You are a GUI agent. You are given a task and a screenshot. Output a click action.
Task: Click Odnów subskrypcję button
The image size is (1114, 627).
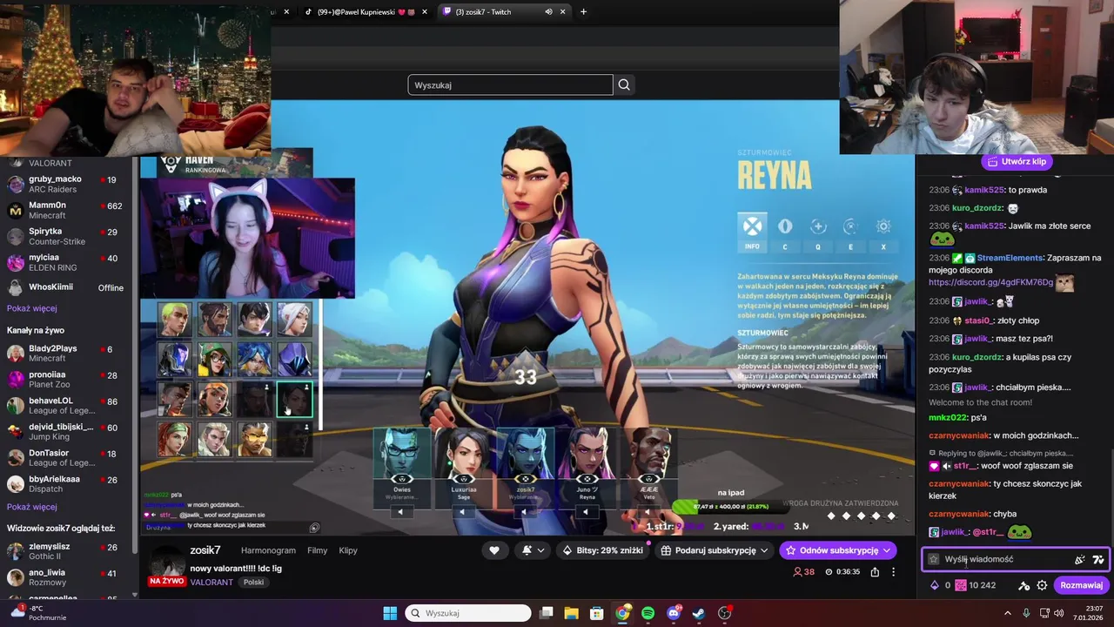(838, 550)
